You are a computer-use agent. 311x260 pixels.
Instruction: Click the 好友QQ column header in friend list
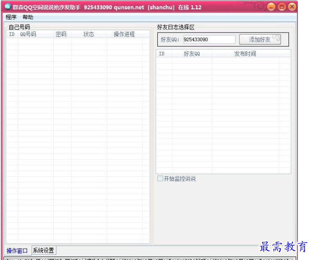pyautogui.click(x=192, y=54)
